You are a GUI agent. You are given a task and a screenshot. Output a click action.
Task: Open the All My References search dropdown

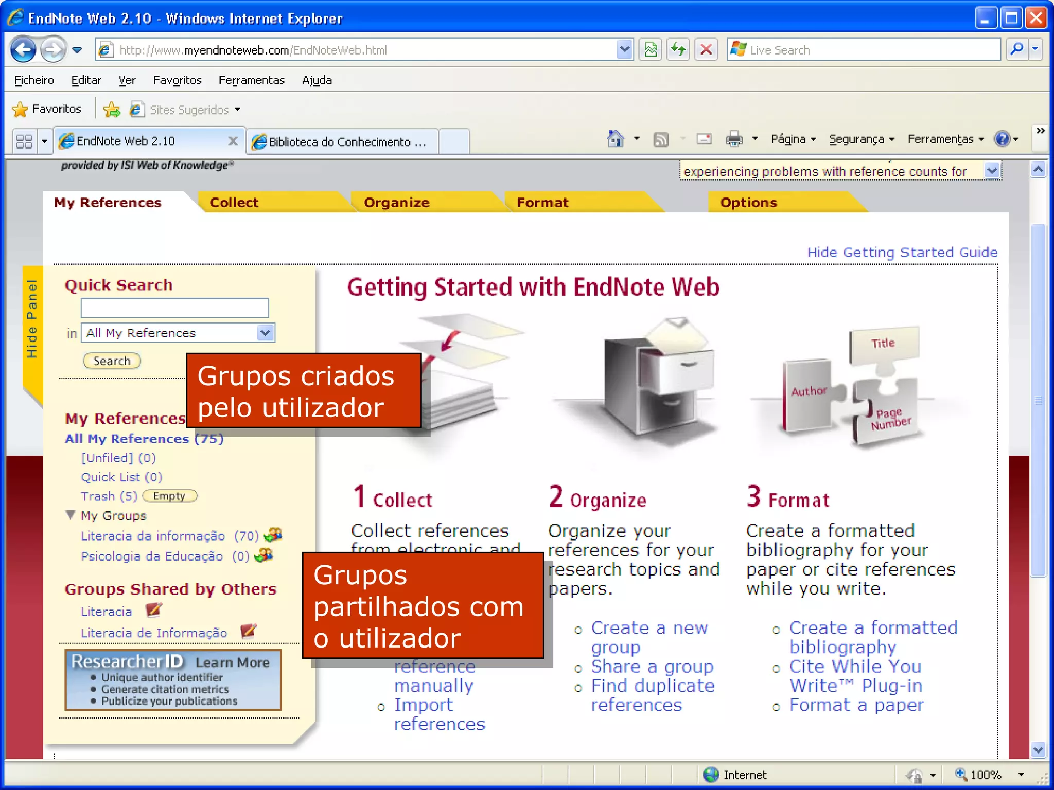point(178,333)
